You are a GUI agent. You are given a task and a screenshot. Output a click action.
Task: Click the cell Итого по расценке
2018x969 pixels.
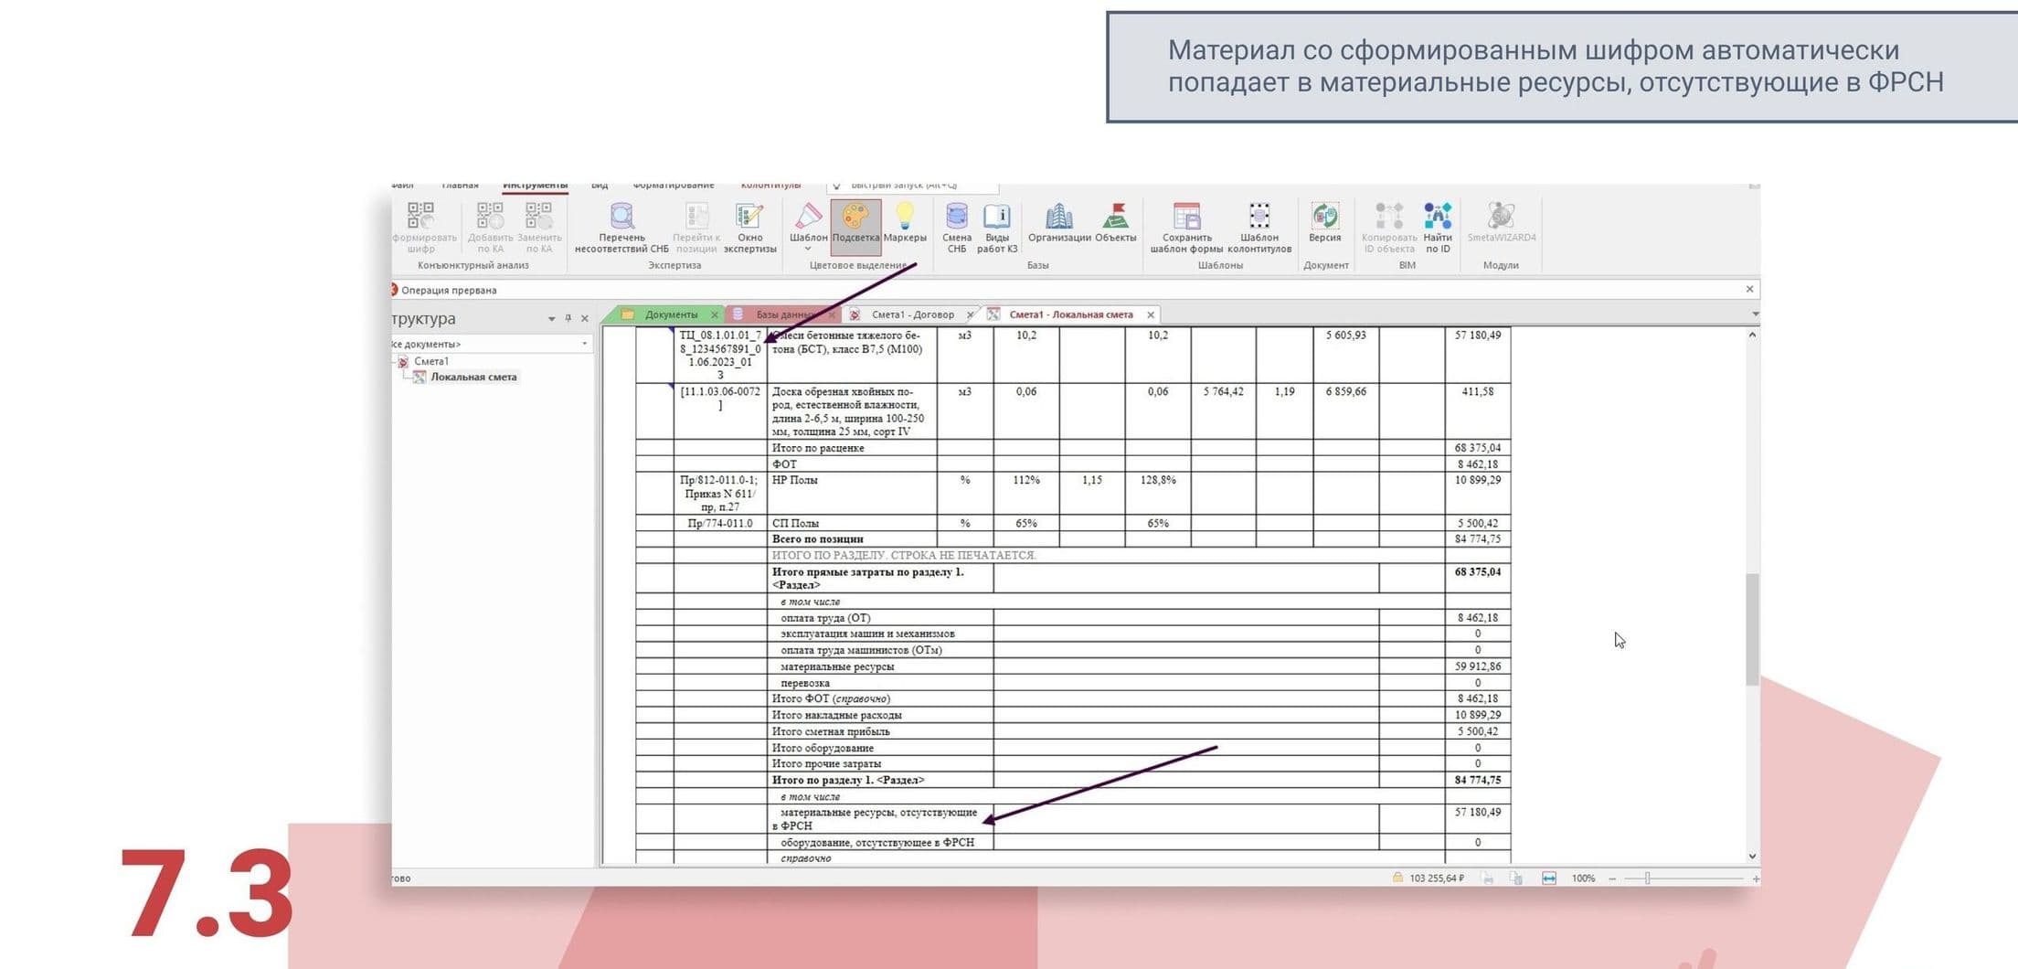click(x=852, y=448)
